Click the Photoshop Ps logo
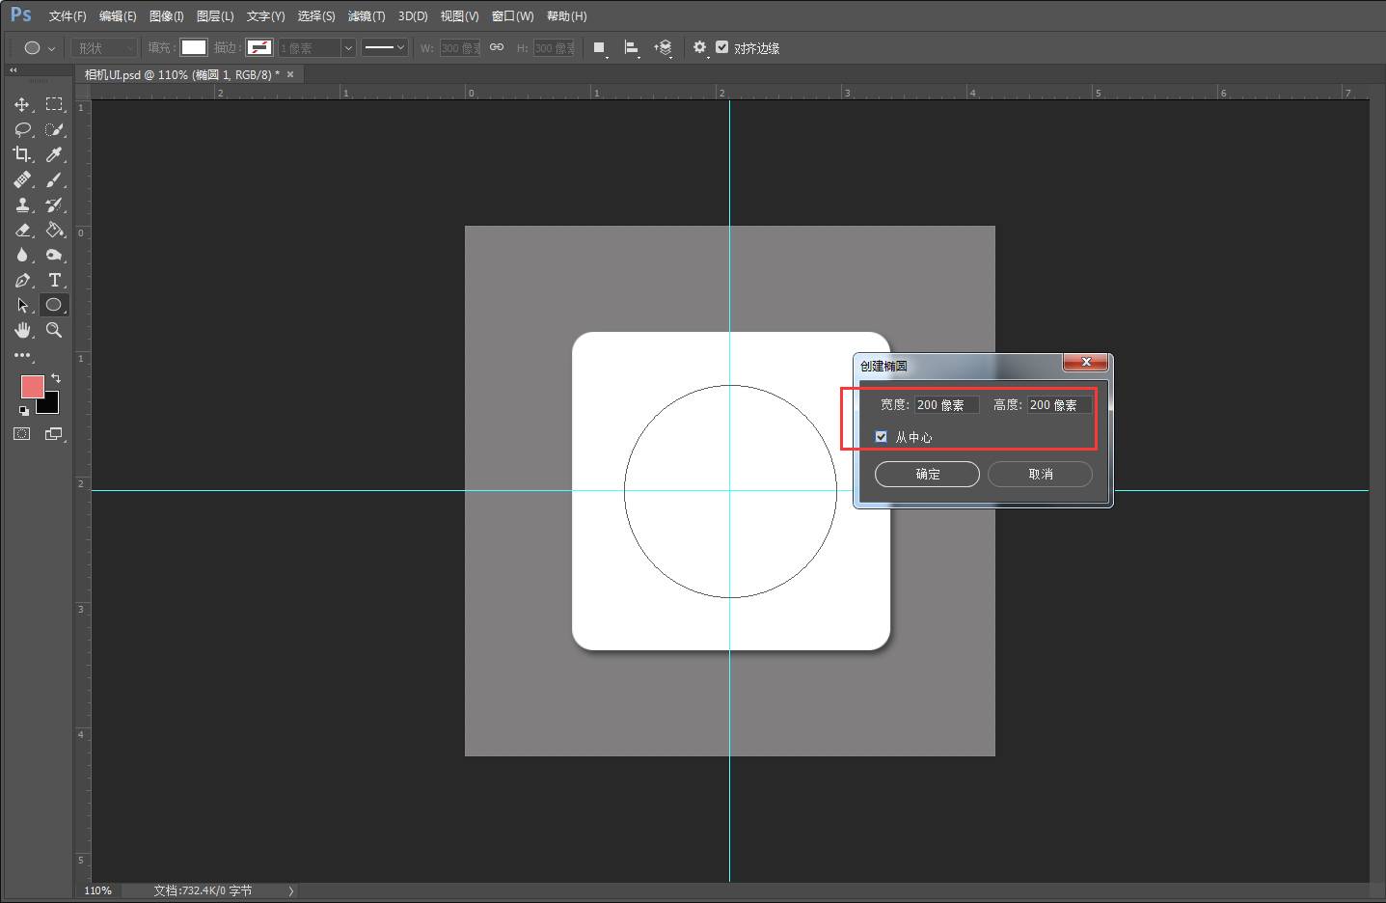The width and height of the screenshot is (1386, 903). tap(20, 14)
